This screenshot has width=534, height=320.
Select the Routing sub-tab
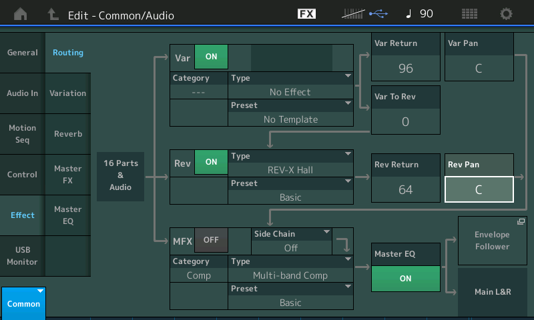[x=68, y=53]
